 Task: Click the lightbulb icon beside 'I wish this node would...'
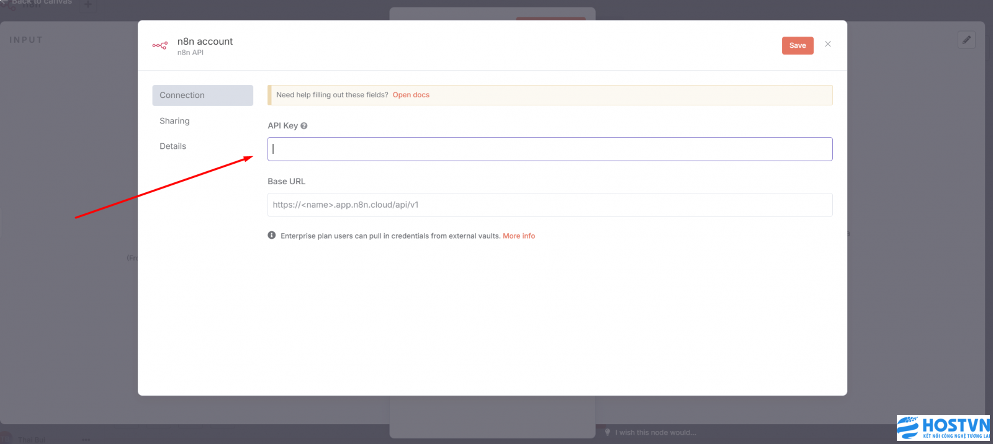608,432
